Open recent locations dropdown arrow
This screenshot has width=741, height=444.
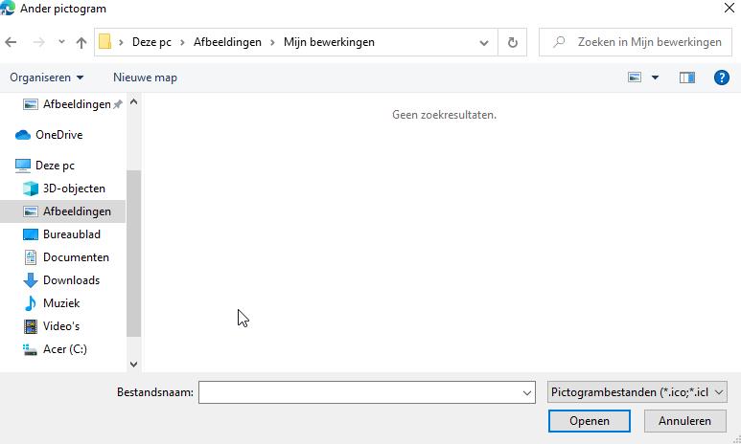click(61, 42)
